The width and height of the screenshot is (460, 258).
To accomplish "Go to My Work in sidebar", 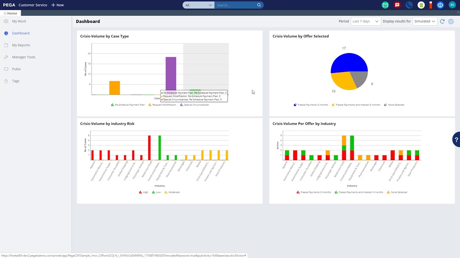I will coord(19,21).
